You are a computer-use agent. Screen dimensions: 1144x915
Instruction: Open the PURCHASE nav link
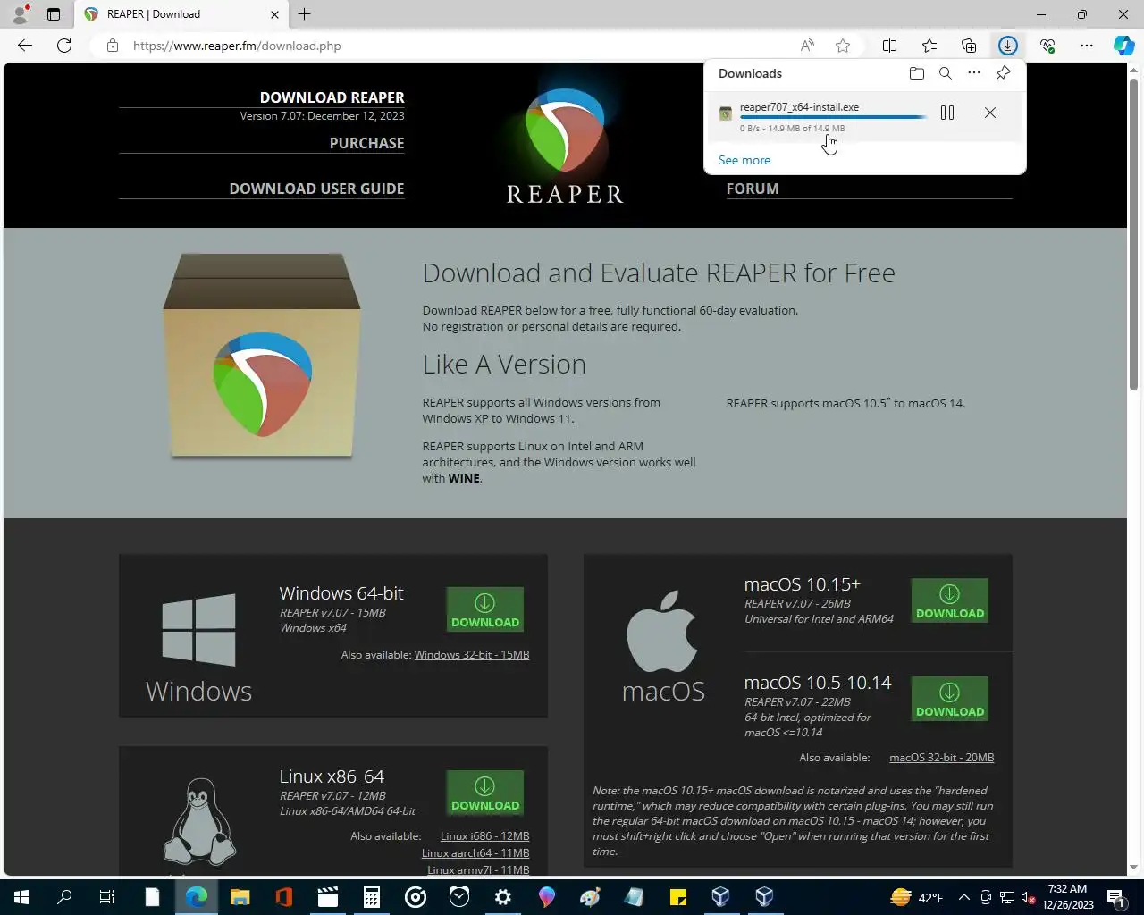366,143
